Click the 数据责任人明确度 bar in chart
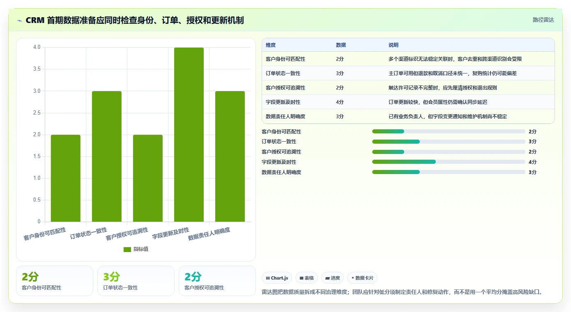Screen dimensions: 571x312 (x=230, y=156)
